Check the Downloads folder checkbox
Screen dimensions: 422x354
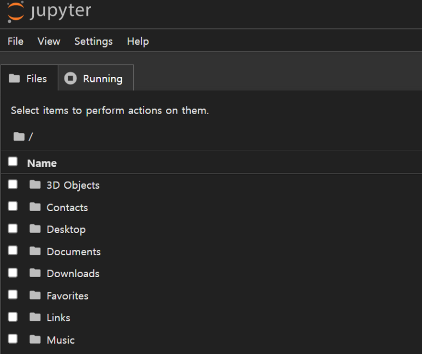13,273
